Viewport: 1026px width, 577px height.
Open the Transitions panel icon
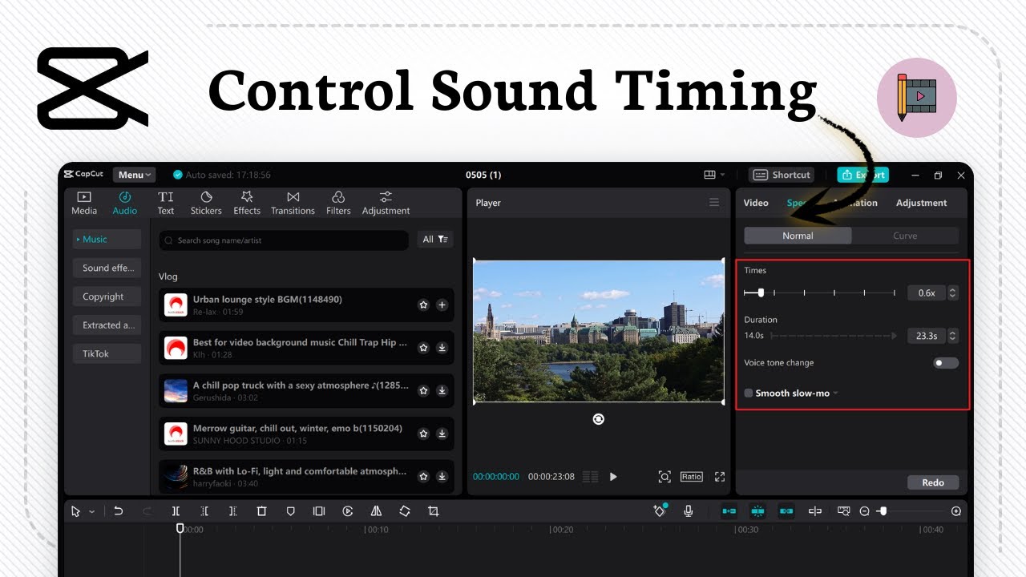coord(293,197)
